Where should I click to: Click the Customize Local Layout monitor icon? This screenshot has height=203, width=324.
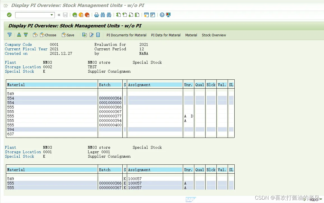(168, 15)
